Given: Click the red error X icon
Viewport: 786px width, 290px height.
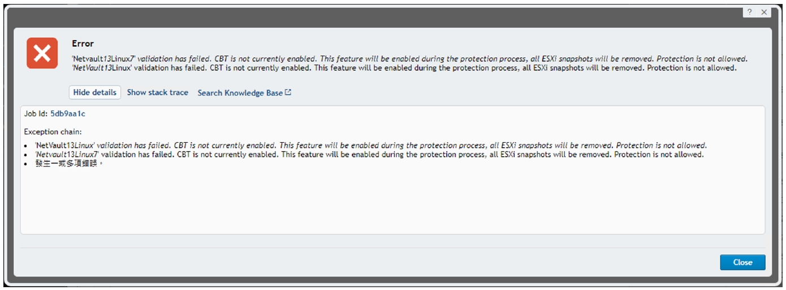Looking at the screenshot, I should tap(42, 53).
